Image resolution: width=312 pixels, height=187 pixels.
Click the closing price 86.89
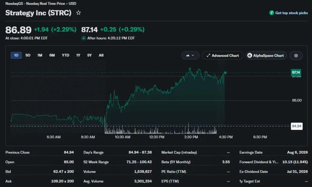(18, 30)
